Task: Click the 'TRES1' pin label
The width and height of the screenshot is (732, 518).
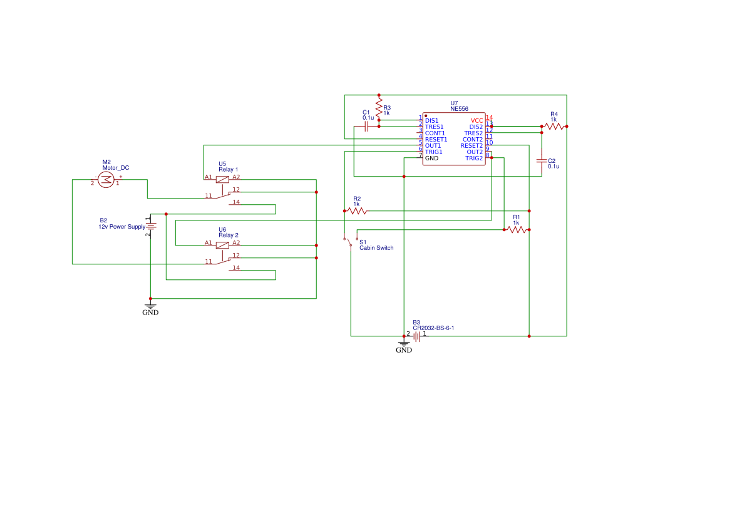Action: 434,127
